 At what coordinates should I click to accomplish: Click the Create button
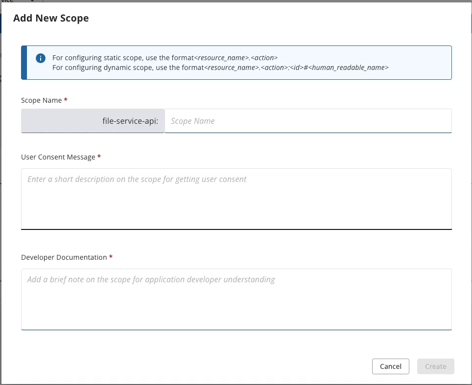click(x=436, y=366)
